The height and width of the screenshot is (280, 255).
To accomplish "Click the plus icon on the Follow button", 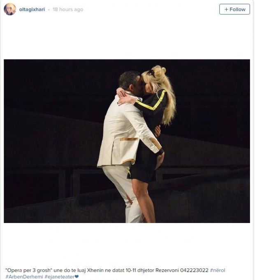I will point(226,9).
